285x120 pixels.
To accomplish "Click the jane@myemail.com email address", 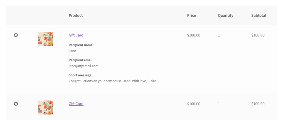I will click(x=83, y=66).
